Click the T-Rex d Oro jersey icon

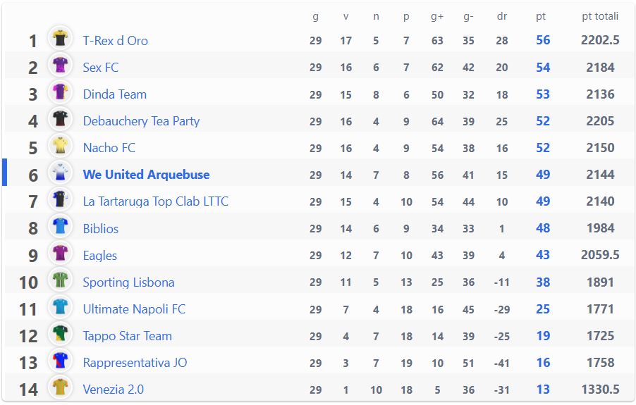coord(60,38)
